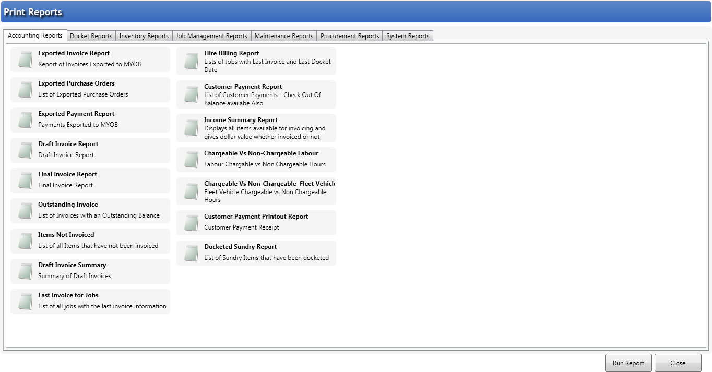712x372 pixels.
Task: Click the Run Report button
Action: coord(628,363)
